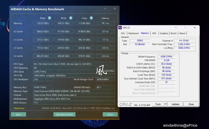Click the Motherboard Gigabyte Z890 Aorus Elite row
Screen dimensions: 209x129
coord(74,99)
